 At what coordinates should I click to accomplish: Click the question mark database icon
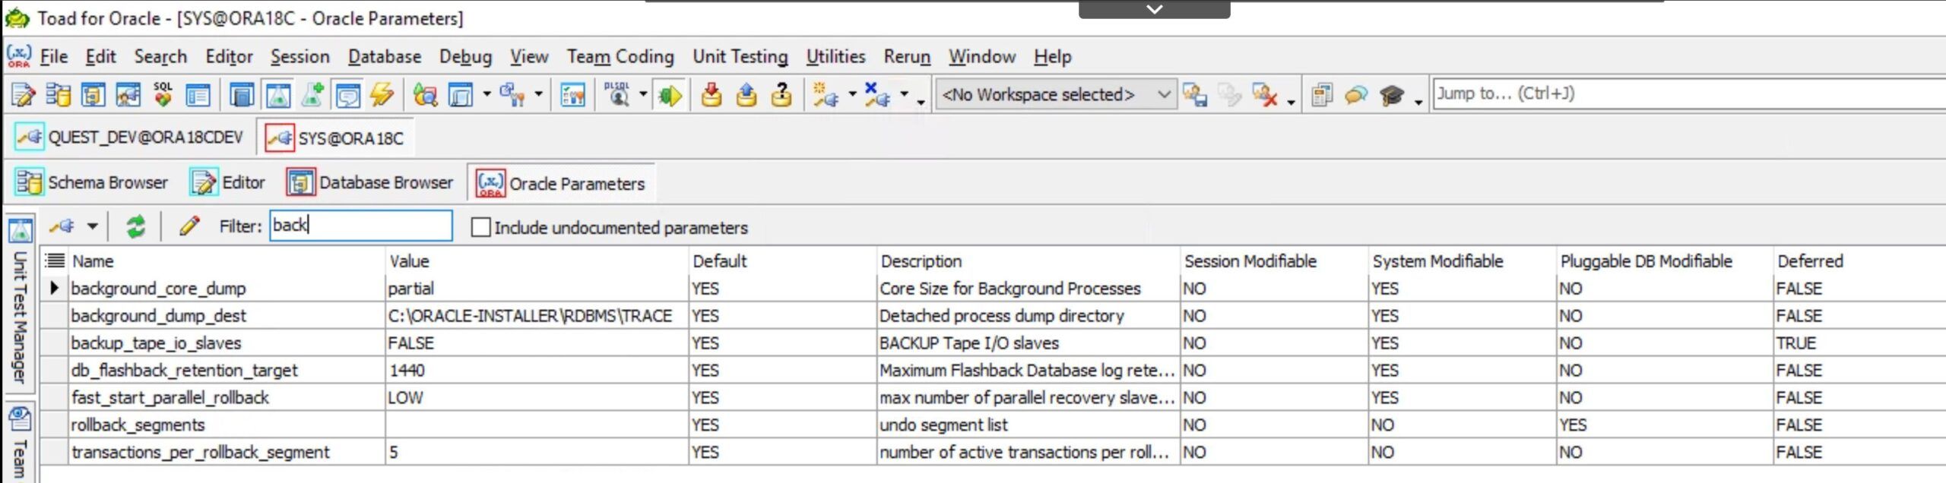[x=781, y=96]
